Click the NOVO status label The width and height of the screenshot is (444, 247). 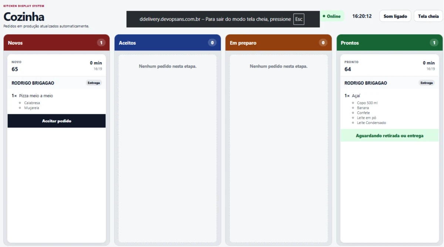17,62
